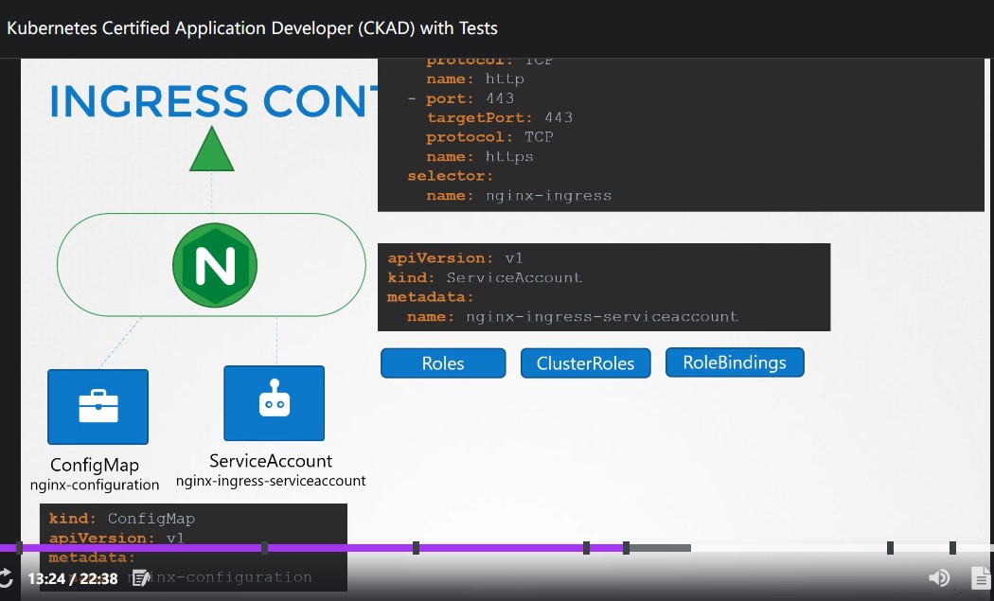
Task: Click the 'kind: ServiceAccount' code line
Action: (x=485, y=277)
